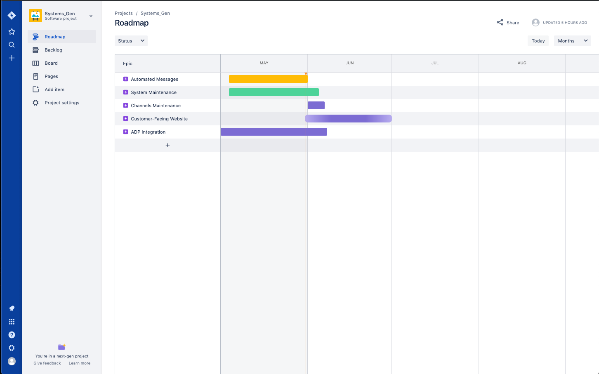This screenshot has width=599, height=374.
Task: Open the Customer-Facing Website epic name
Action: pyautogui.click(x=159, y=119)
